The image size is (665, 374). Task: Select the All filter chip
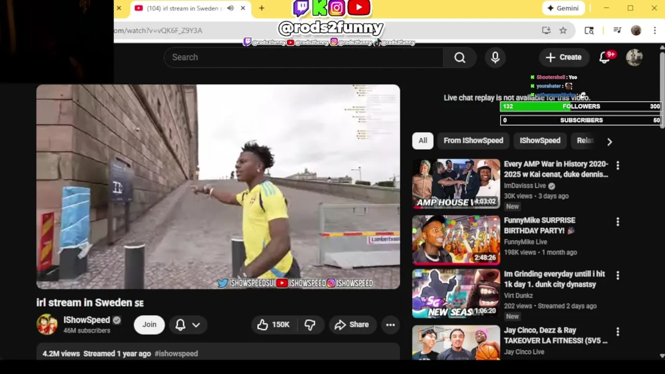(423, 140)
